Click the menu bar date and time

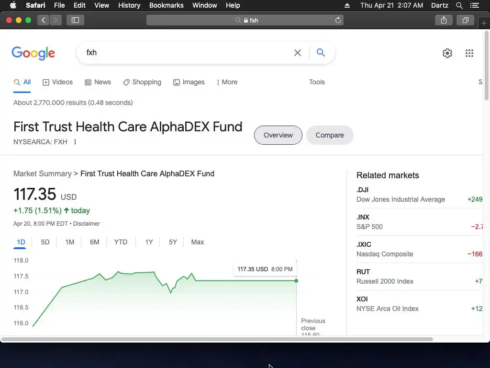click(391, 5)
